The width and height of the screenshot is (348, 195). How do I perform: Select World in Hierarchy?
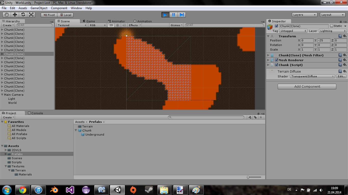[x=12, y=103]
